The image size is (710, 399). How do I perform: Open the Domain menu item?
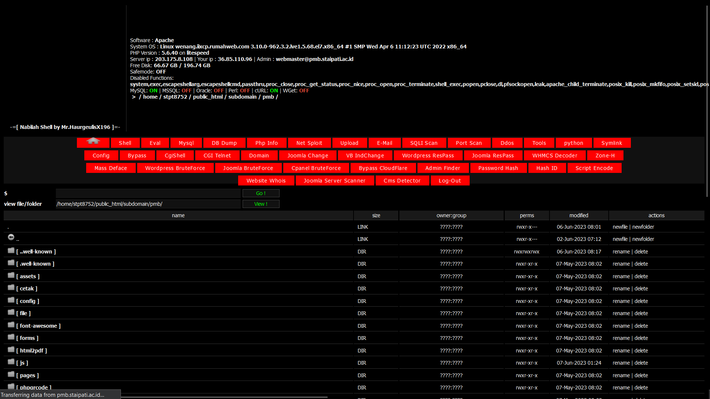[x=259, y=156]
